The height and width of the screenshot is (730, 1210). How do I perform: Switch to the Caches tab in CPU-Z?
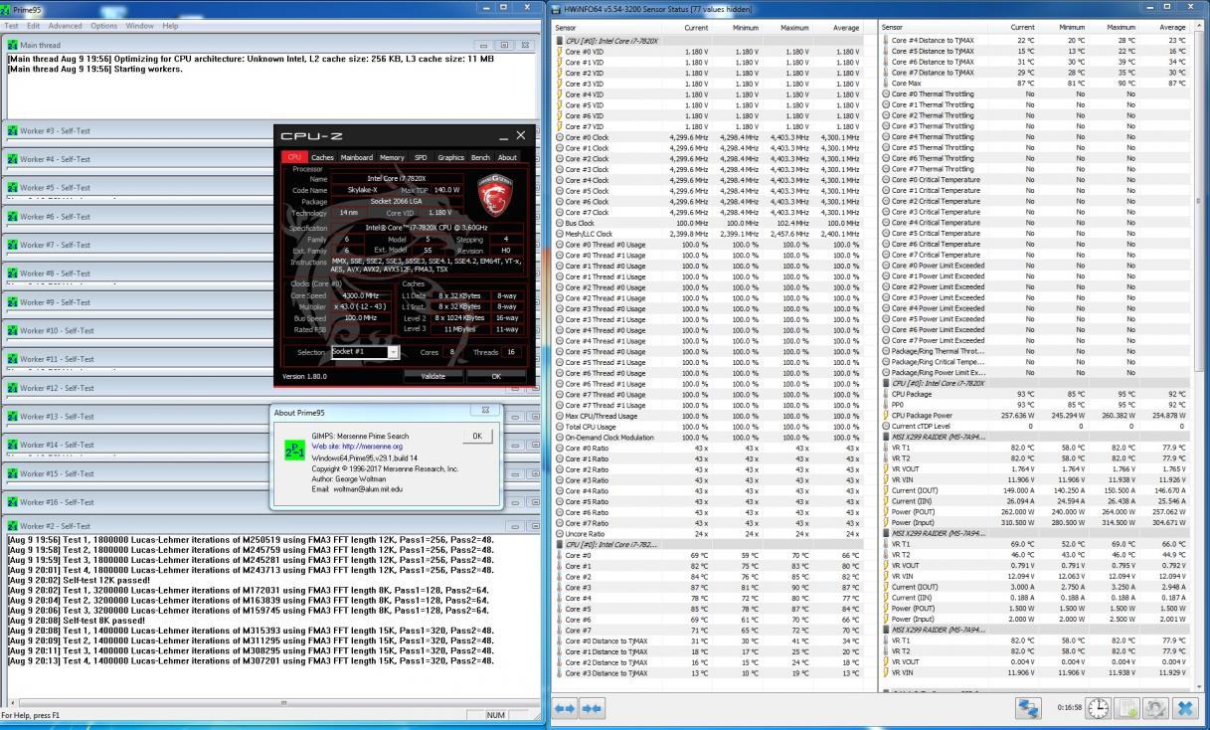tap(322, 157)
